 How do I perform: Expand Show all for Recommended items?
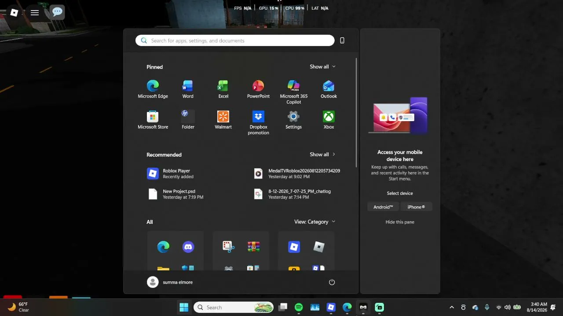point(322,154)
